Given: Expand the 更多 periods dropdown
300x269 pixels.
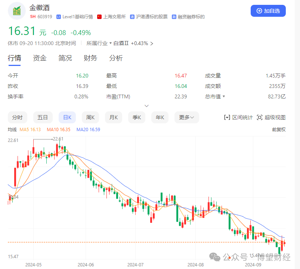Looking at the screenshot, I should (187, 117).
